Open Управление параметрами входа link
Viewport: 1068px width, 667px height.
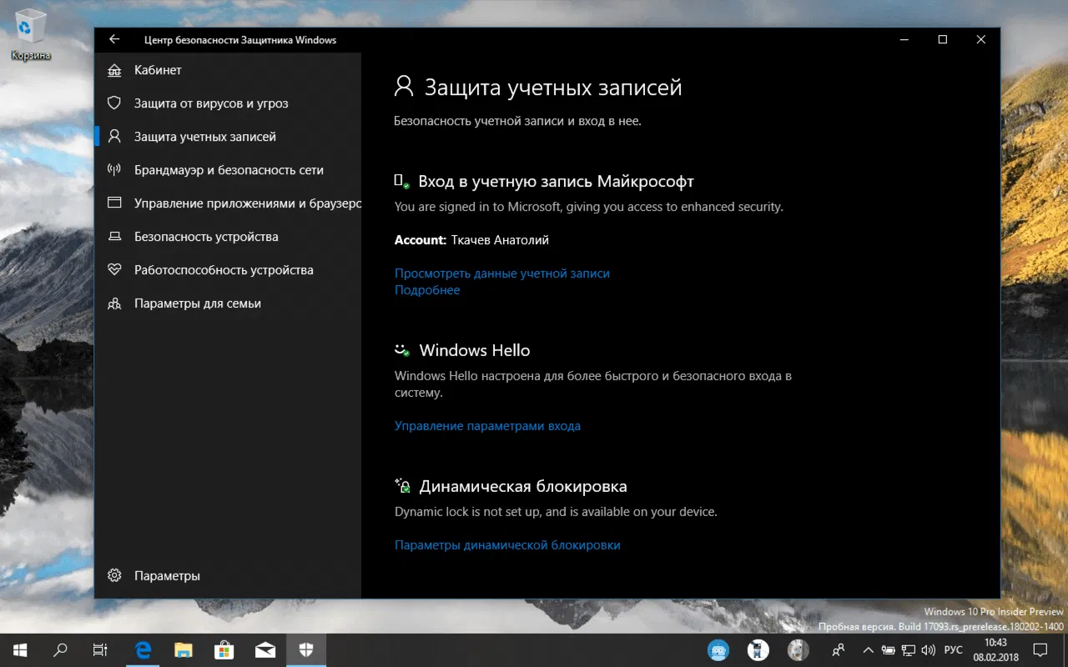click(x=487, y=426)
